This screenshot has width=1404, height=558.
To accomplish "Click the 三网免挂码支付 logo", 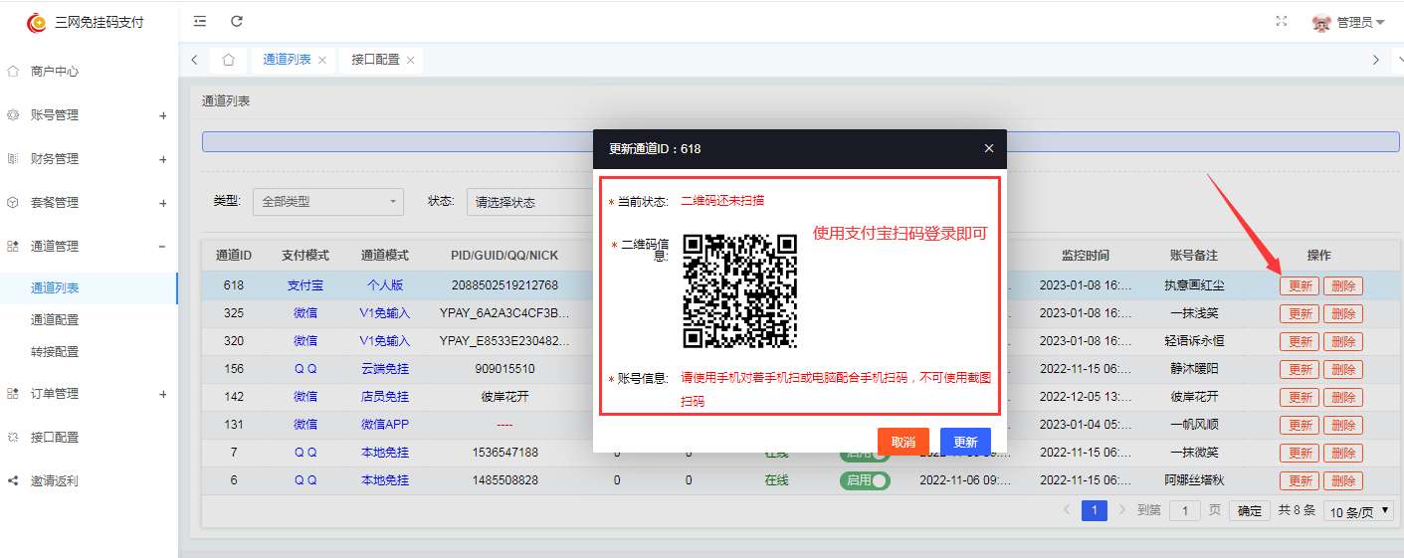I will coord(86,22).
